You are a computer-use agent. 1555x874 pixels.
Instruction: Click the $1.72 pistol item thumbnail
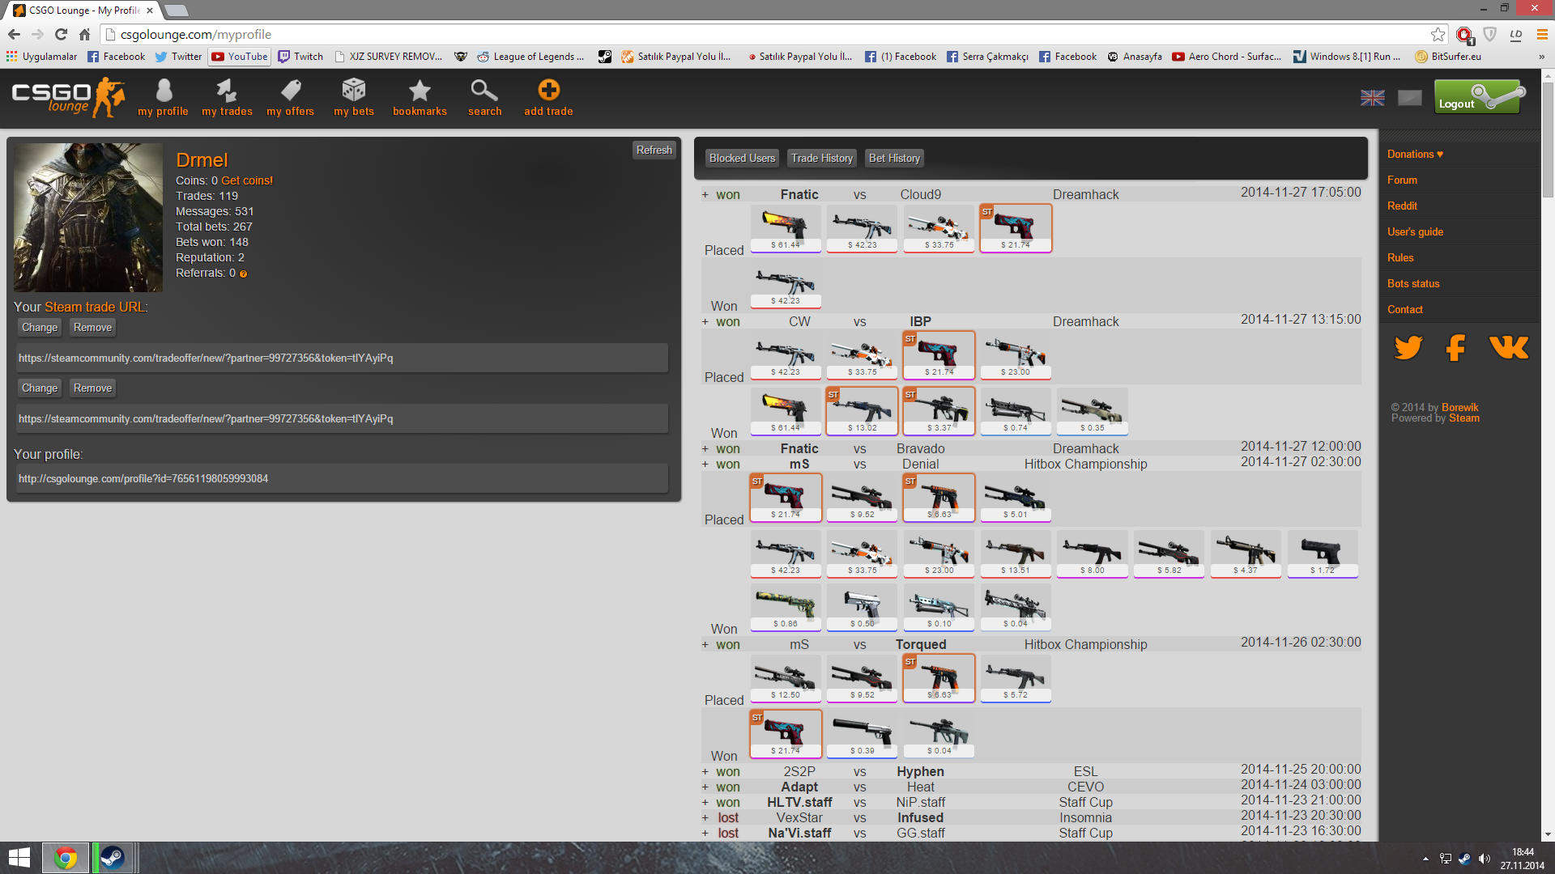1323,554
